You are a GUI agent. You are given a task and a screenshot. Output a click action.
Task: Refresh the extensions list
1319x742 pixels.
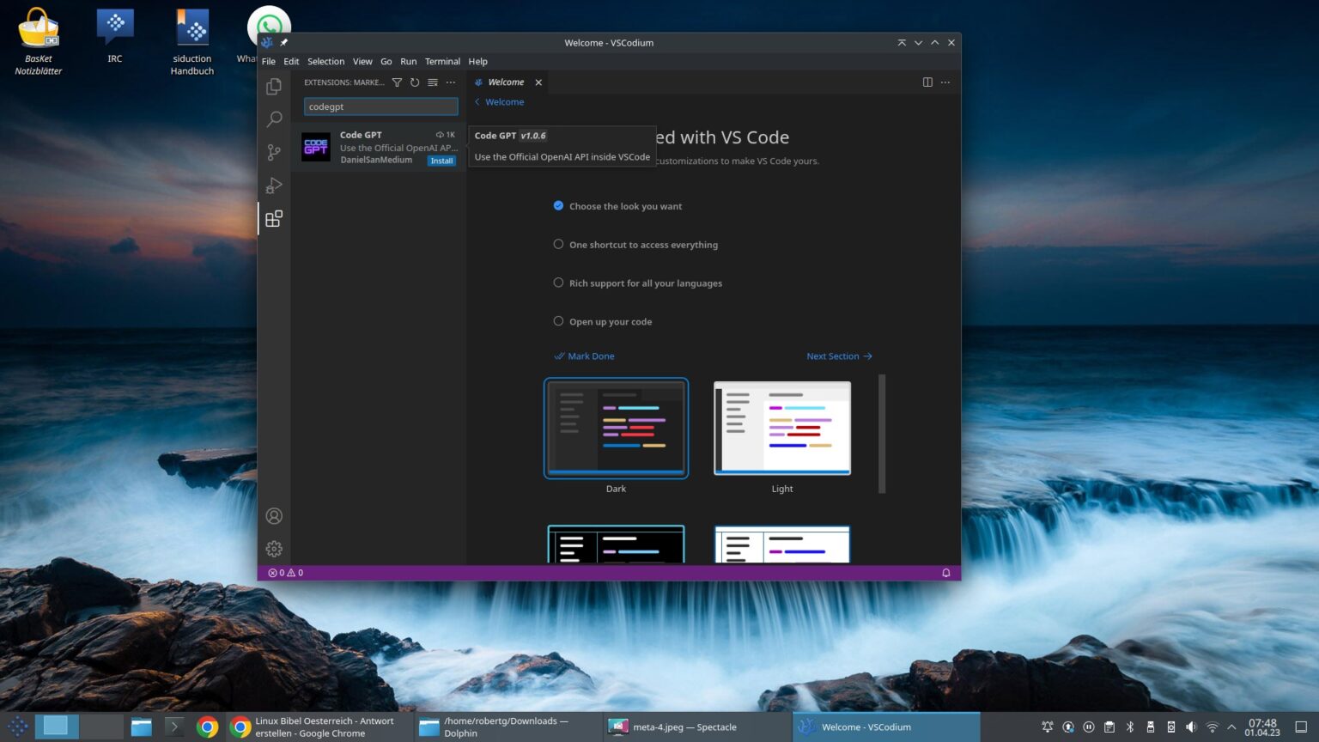point(415,82)
